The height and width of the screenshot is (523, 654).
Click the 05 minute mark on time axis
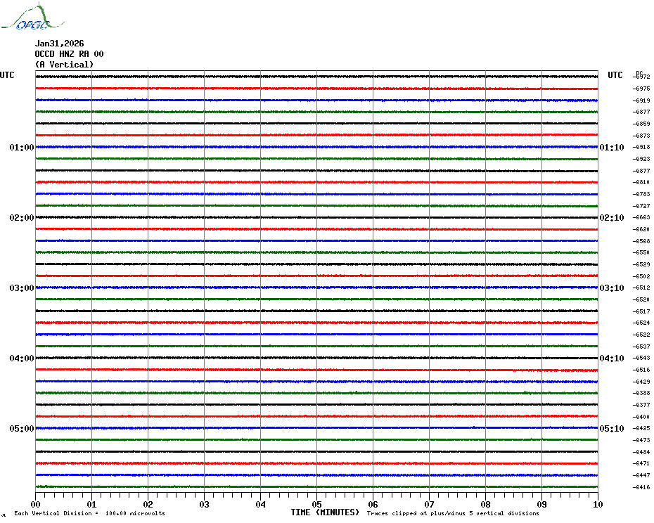coord(316,504)
